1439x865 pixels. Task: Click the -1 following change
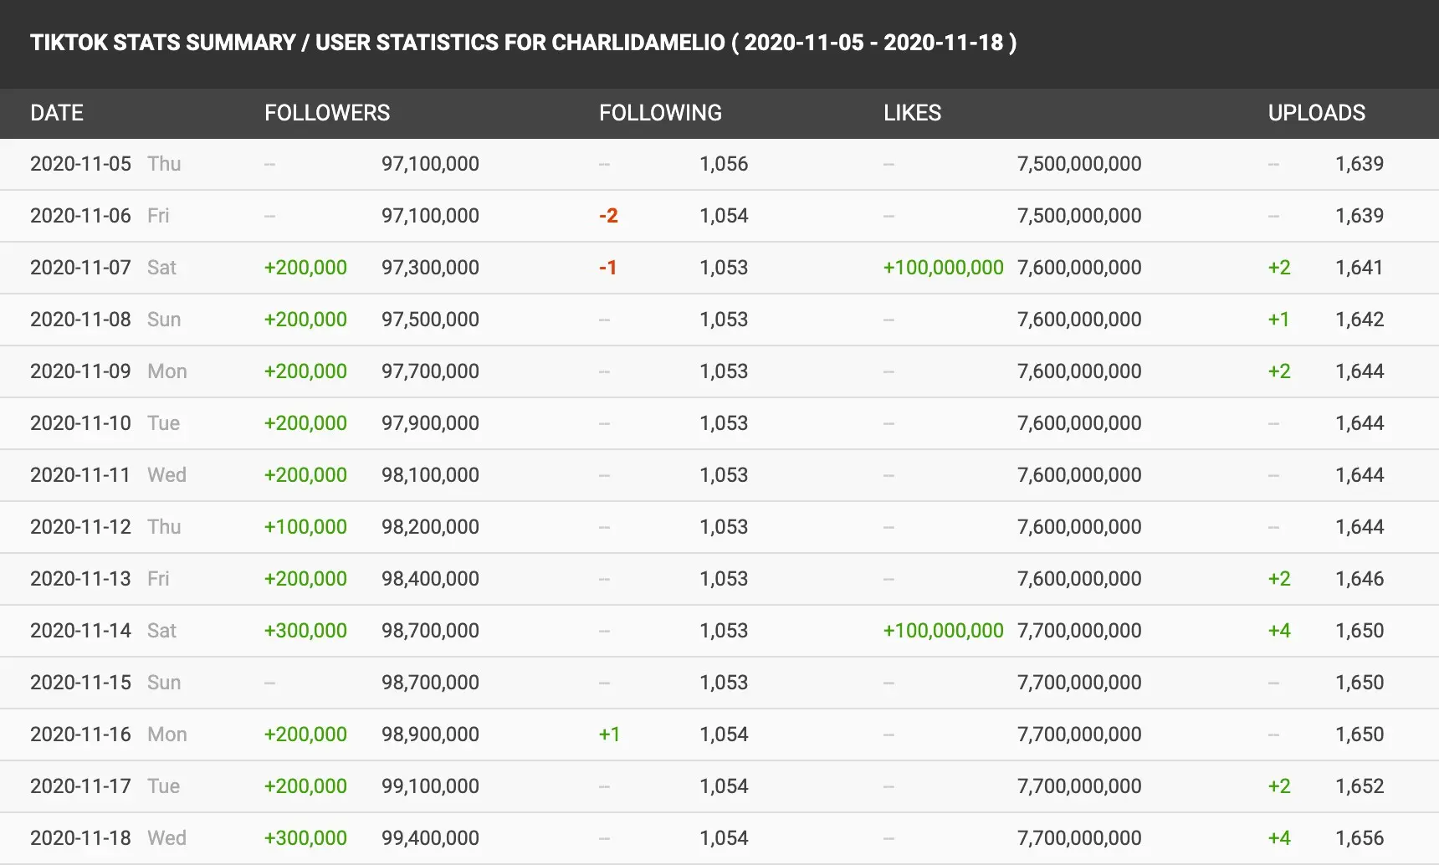pos(608,268)
